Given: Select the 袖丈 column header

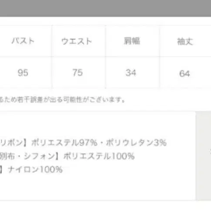Looking at the screenshot, I should tap(185, 41).
